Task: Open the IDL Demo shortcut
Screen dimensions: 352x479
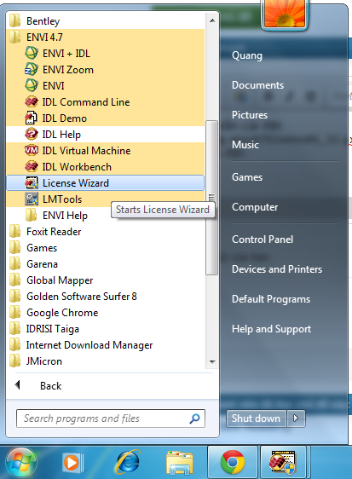Action: point(105,118)
